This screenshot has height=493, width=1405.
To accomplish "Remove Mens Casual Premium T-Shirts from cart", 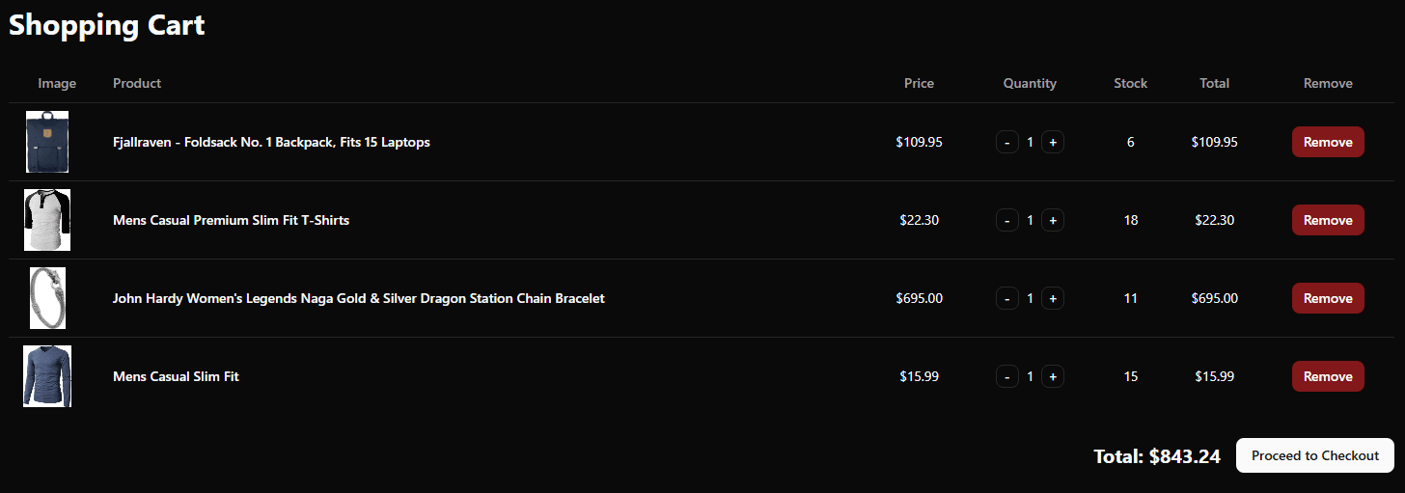I will pyautogui.click(x=1328, y=220).
